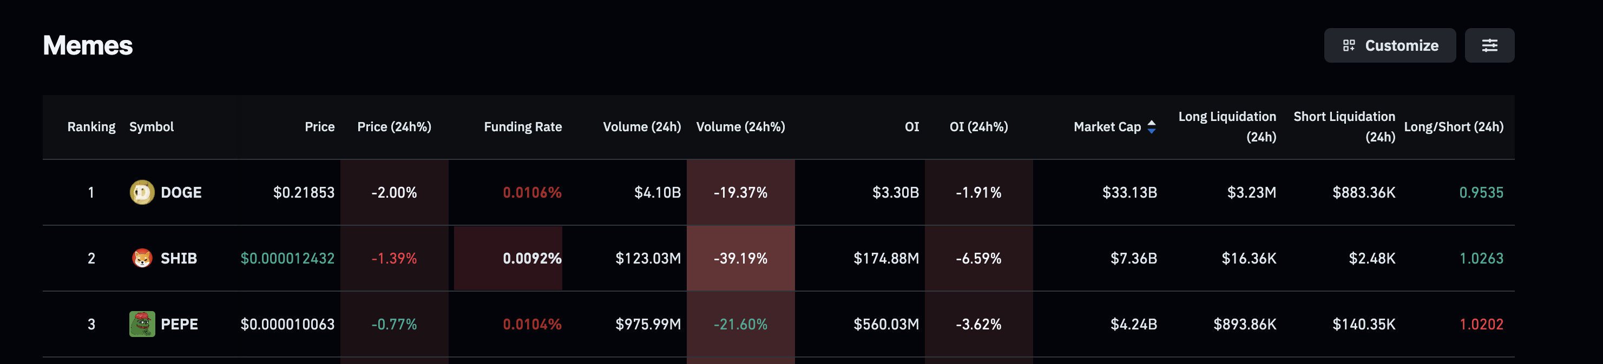This screenshot has height=364, width=1603.
Task: Click the Ranking column header
Action: point(91,127)
